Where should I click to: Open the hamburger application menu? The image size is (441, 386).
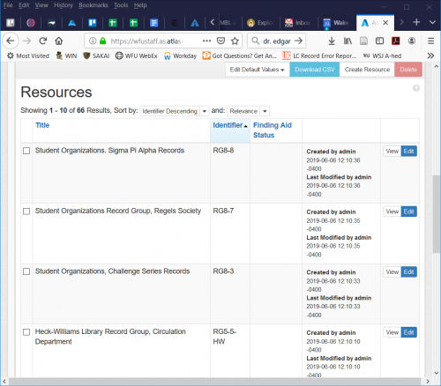[430, 41]
